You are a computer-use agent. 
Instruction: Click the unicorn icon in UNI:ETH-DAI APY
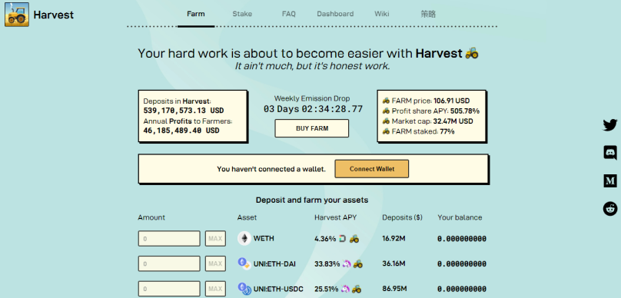tap(347, 263)
